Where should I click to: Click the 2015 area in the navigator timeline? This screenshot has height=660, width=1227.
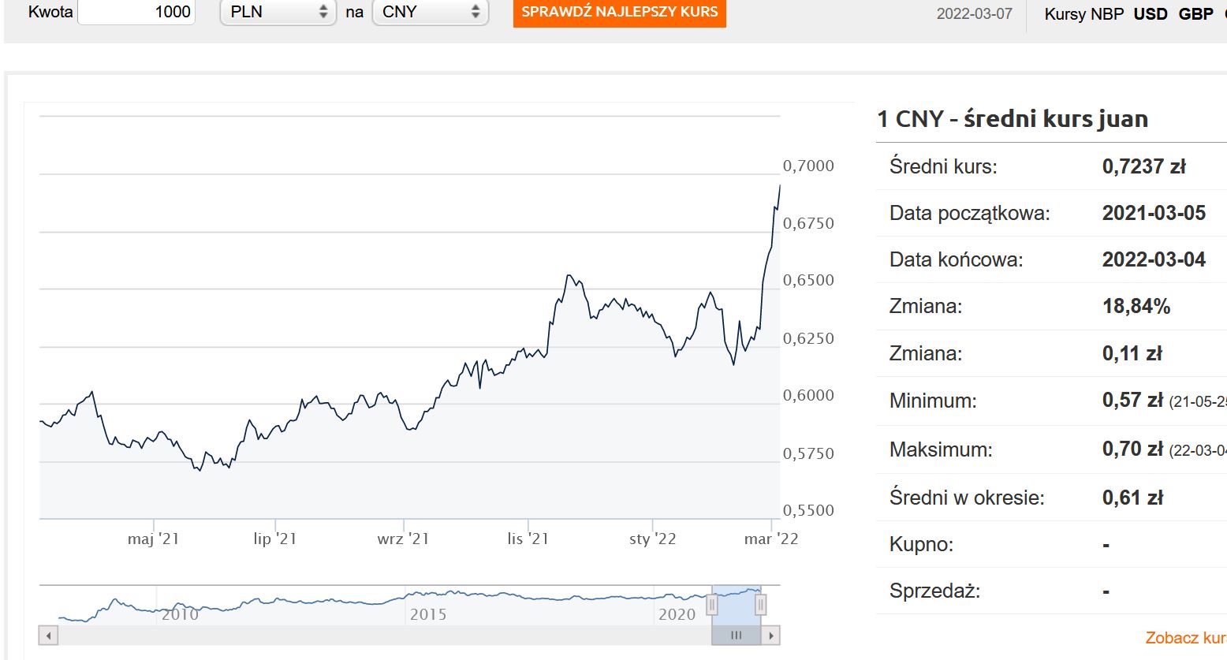point(428,613)
